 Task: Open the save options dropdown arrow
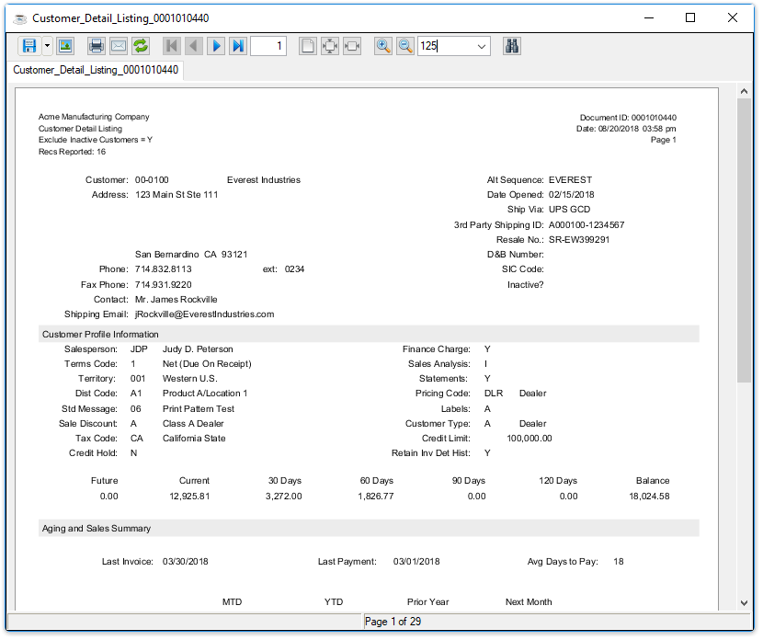pos(47,46)
